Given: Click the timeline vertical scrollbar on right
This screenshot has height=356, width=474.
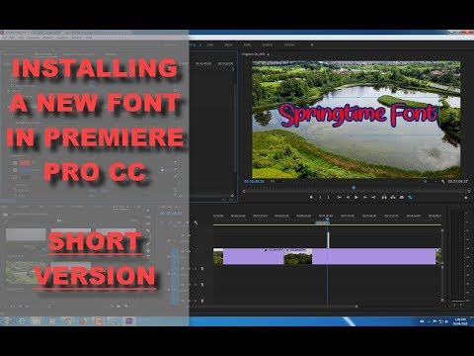Looking at the screenshot, I should pyautogui.click(x=442, y=265).
